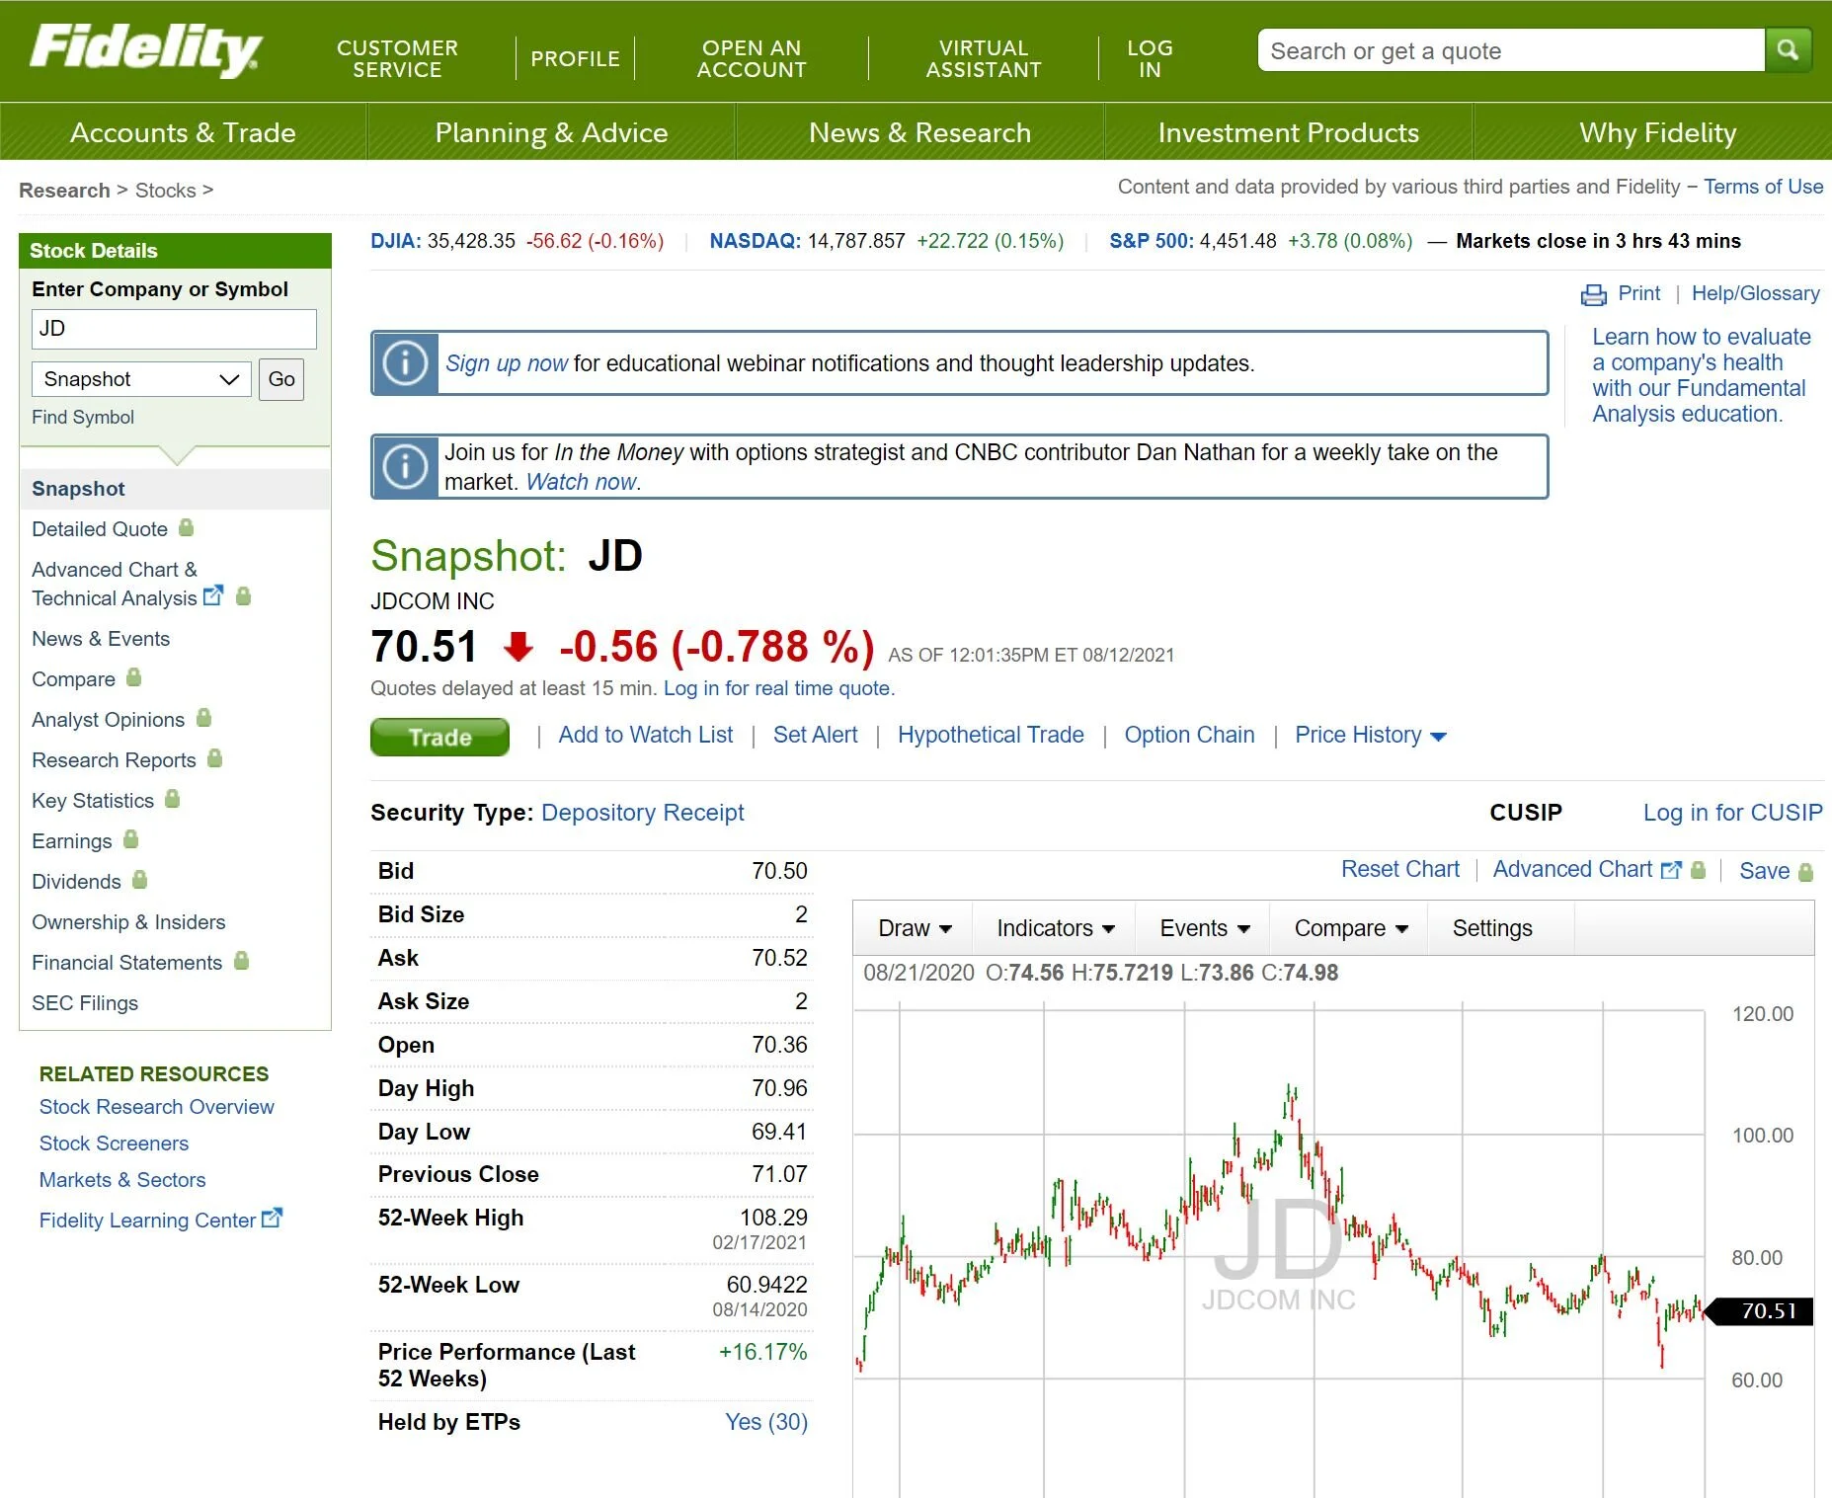Click lock icon beside Advanced Chart above chart
1832x1498 pixels.
click(x=1699, y=870)
